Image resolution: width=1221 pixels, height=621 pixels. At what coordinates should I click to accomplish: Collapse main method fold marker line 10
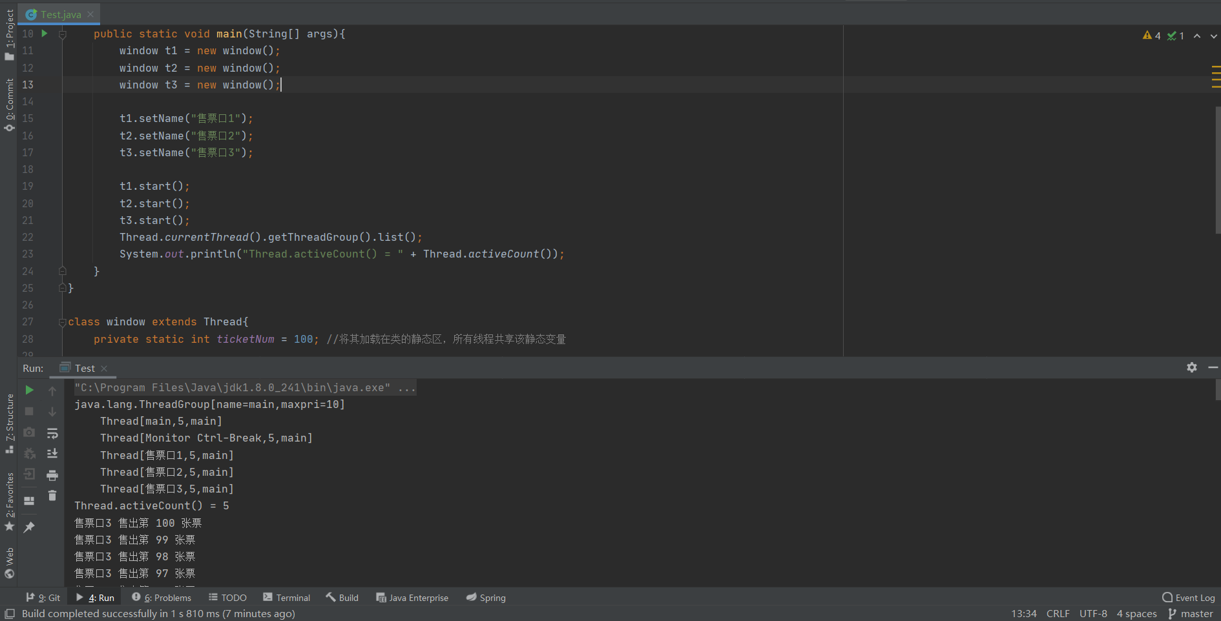point(63,34)
